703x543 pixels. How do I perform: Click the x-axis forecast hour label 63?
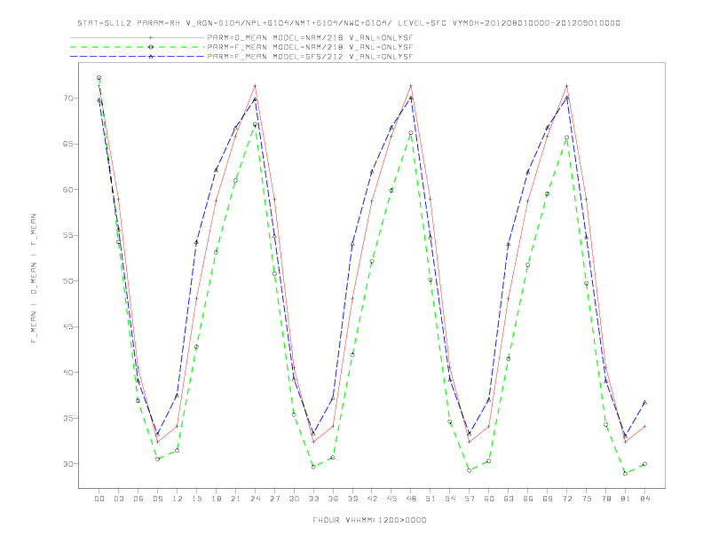509,499
